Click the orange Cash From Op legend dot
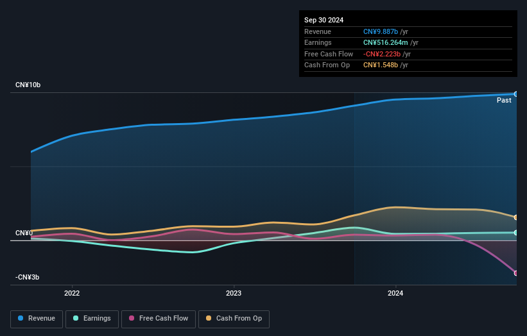This screenshot has height=336, width=527. coord(209,318)
